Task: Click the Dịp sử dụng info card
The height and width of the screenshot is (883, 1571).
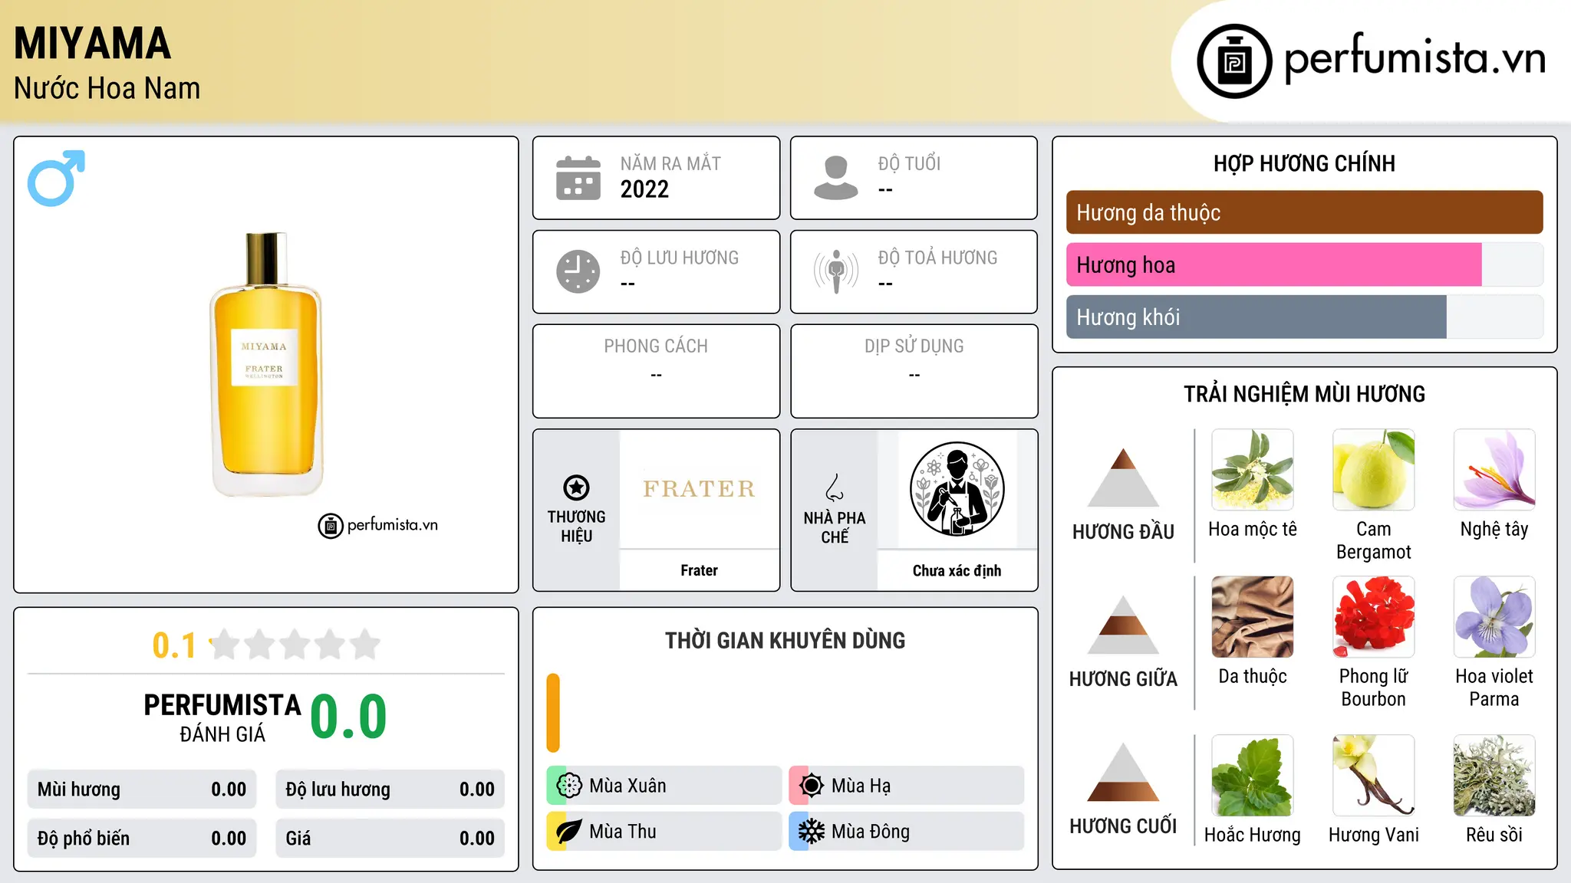Action: 914,371
